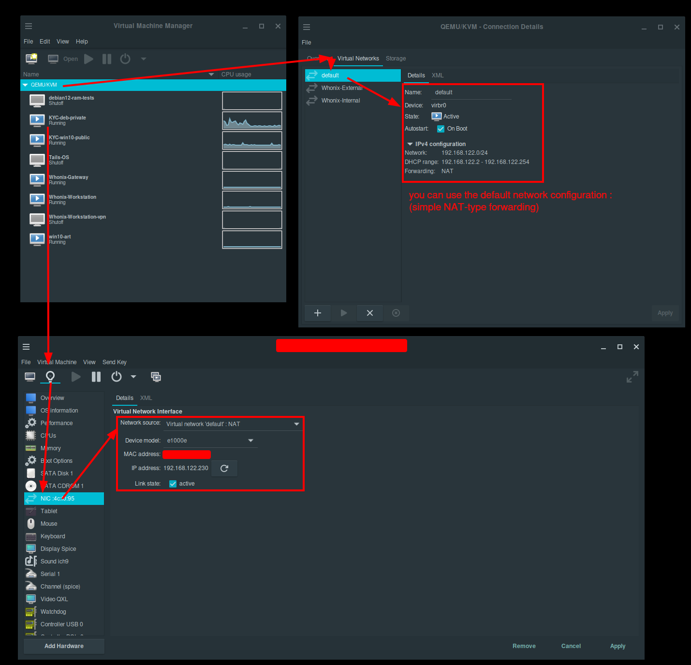Click the Pause icon in the VM window toolbar

96,377
